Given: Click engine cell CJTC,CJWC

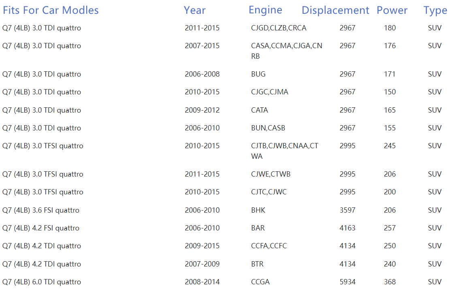Looking at the screenshot, I should tap(269, 192).
